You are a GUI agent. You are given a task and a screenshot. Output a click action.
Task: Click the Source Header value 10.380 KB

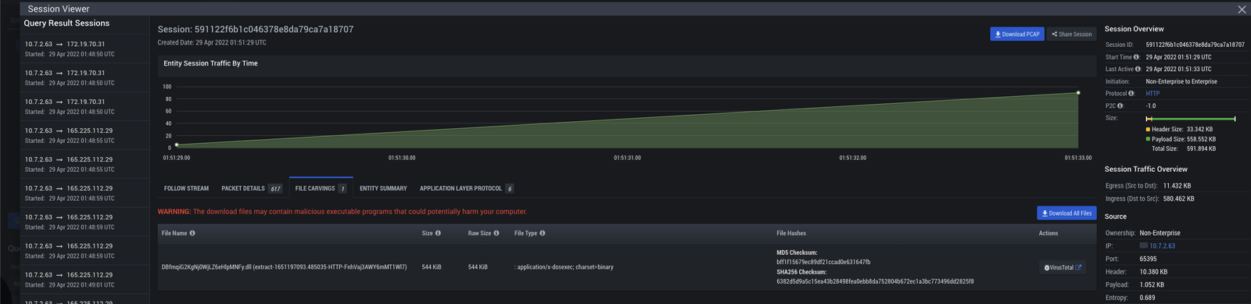[1153, 272]
